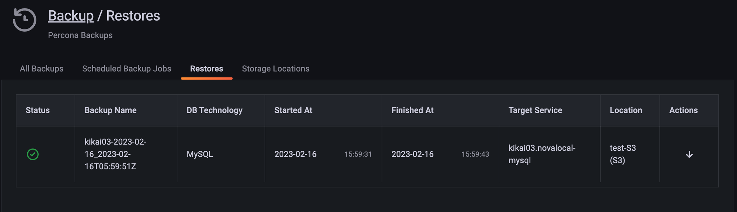Open the Scheduled Backup Jobs tab
The height and width of the screenshot is (212, 737).
tap(127, 69)
